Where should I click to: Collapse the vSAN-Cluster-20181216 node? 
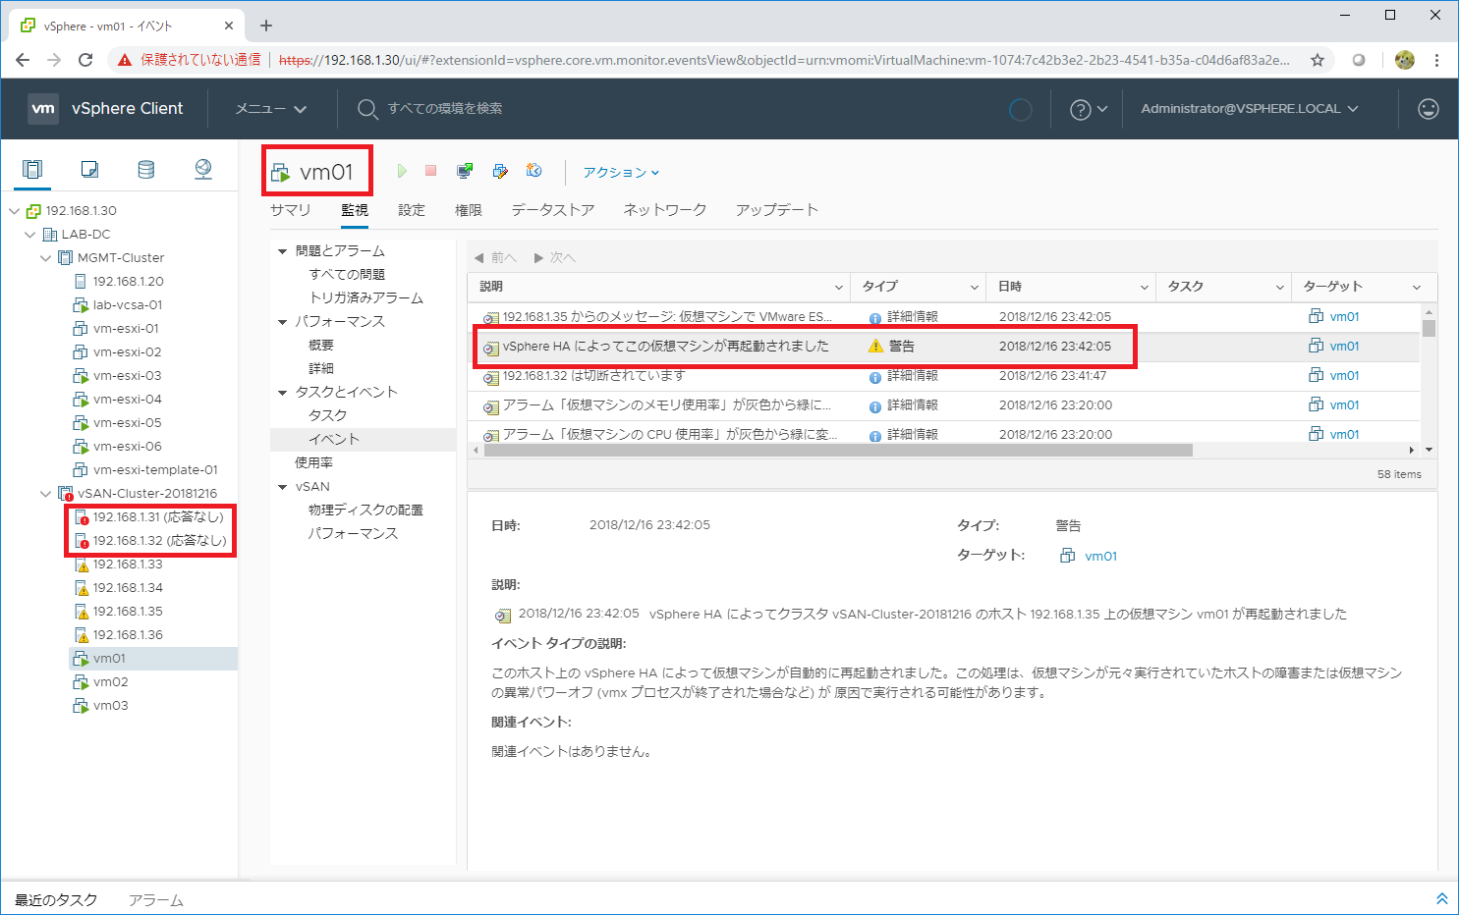coord(46,494)
